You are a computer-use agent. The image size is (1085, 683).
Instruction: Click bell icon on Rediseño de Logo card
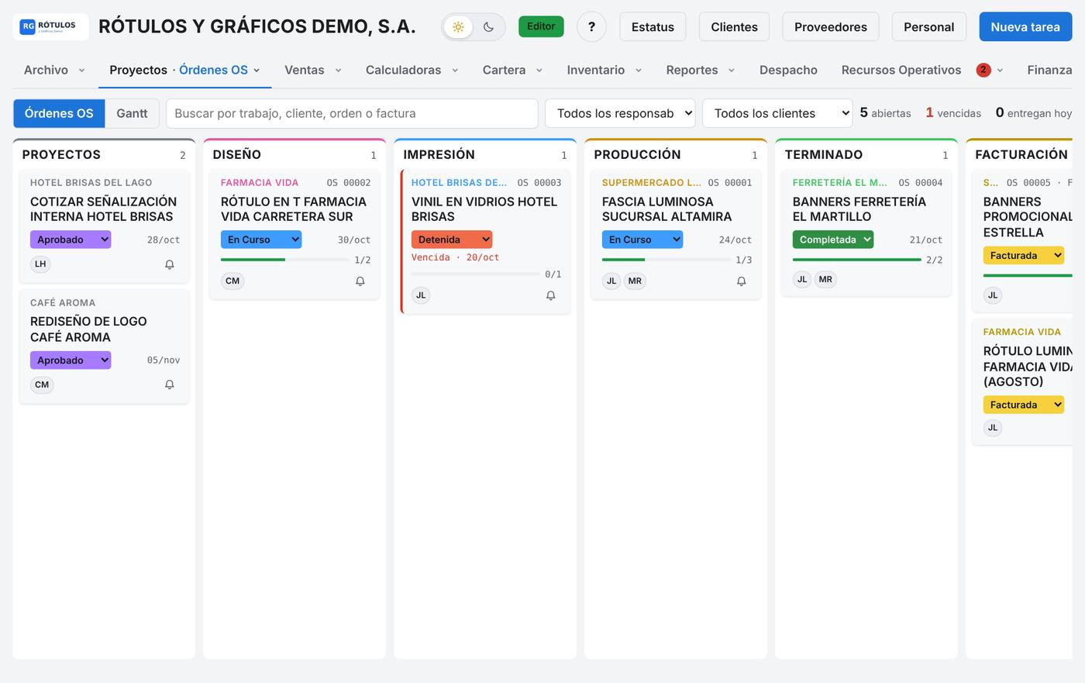pos(170,385)
